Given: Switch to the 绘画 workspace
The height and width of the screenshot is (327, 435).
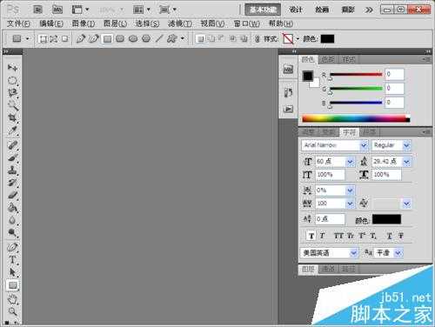Looking at the screenshot, I should coord(322,10).
